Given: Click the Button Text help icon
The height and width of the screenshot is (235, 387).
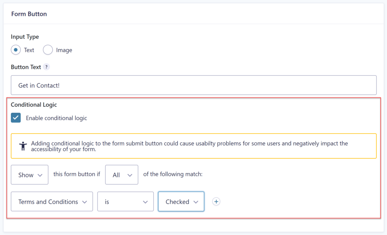Looking at the screenshot, I should (x=46, y=67).
